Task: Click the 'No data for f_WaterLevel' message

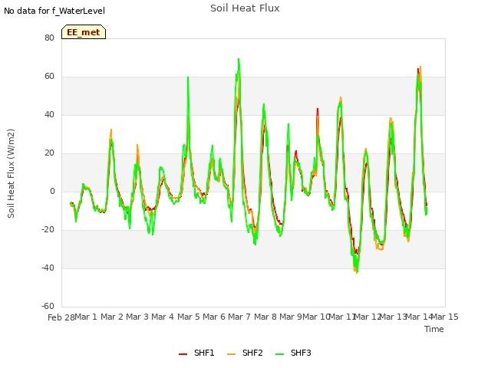Action: tap(54, 11)
